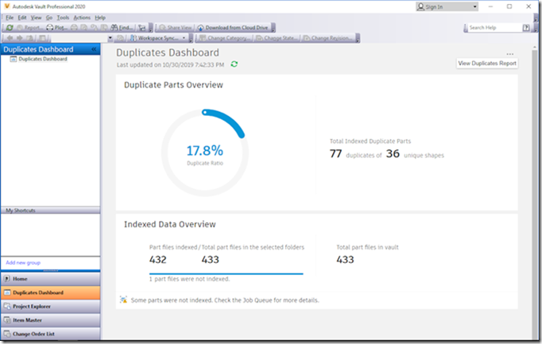Click the navigate Back arrow icon
Viewport: 542px width, 344px height.
[10, 38]
